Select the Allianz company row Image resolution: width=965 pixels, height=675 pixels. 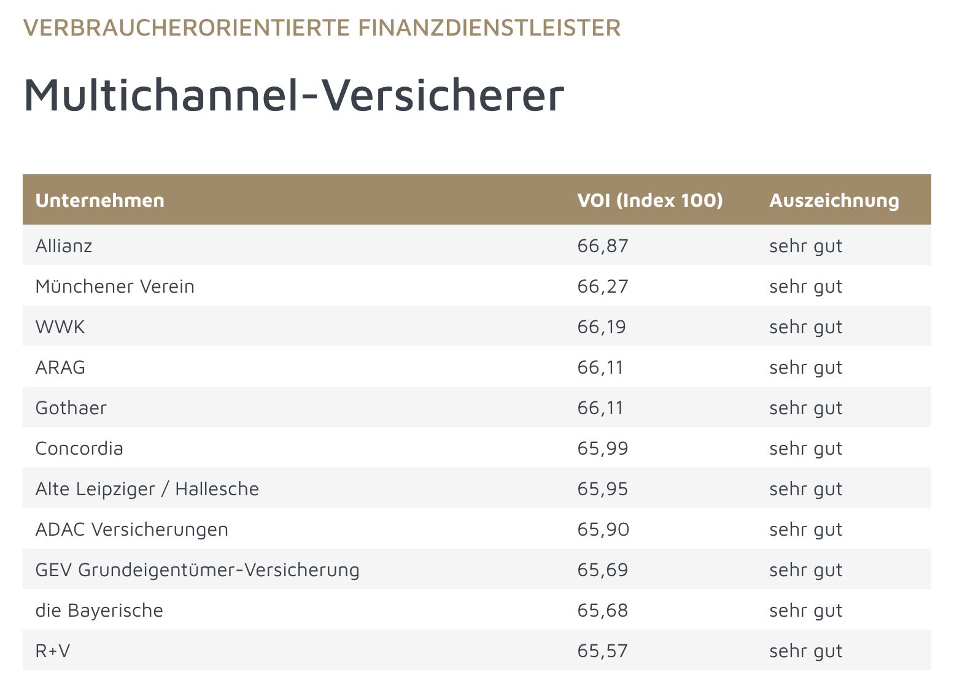tap(64, 246)
